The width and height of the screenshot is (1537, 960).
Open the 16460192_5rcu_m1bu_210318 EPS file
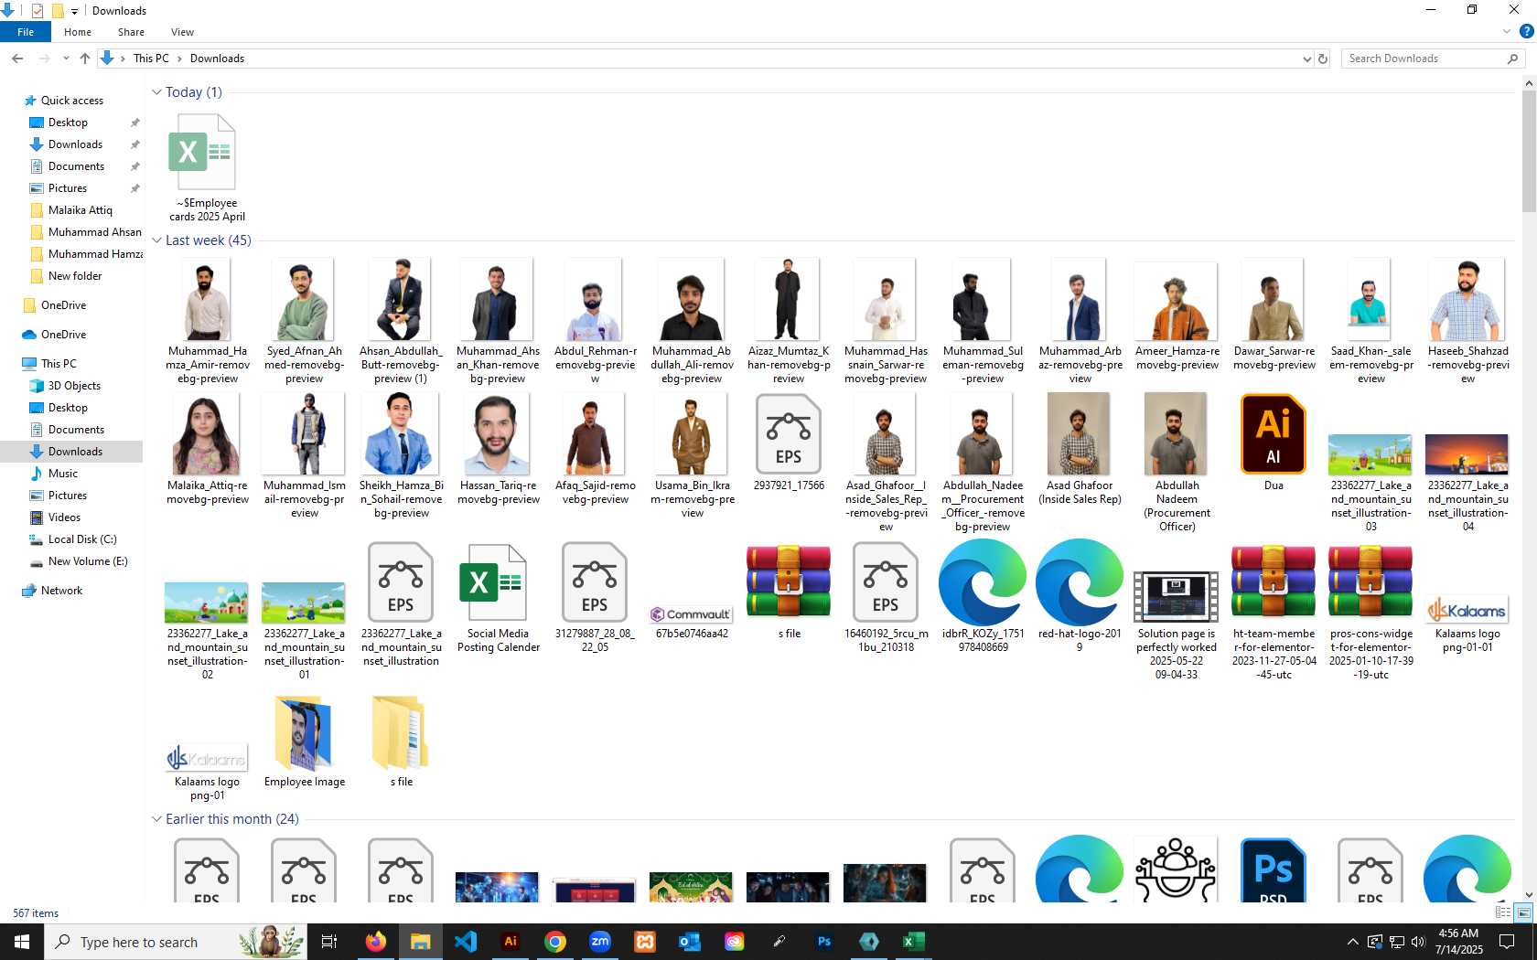(x=886, y=598)
